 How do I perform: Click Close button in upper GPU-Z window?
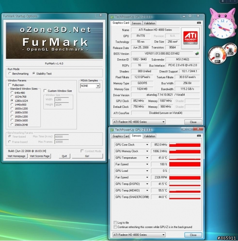pos(193,122)
